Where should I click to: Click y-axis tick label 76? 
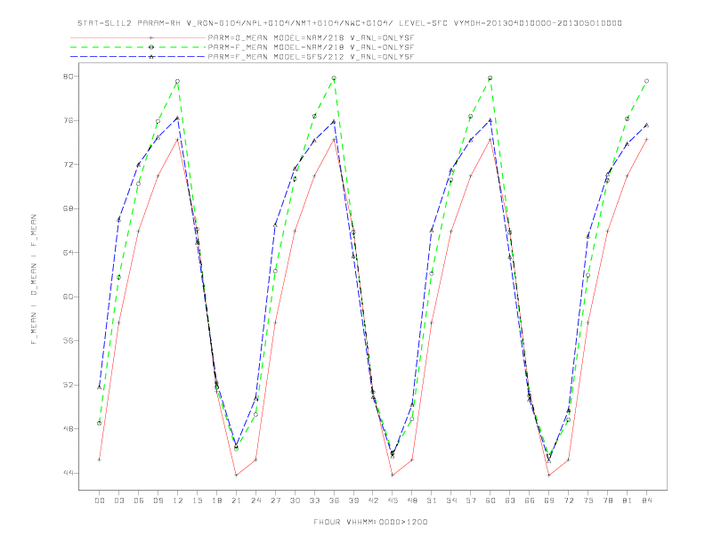click(68, 120)
